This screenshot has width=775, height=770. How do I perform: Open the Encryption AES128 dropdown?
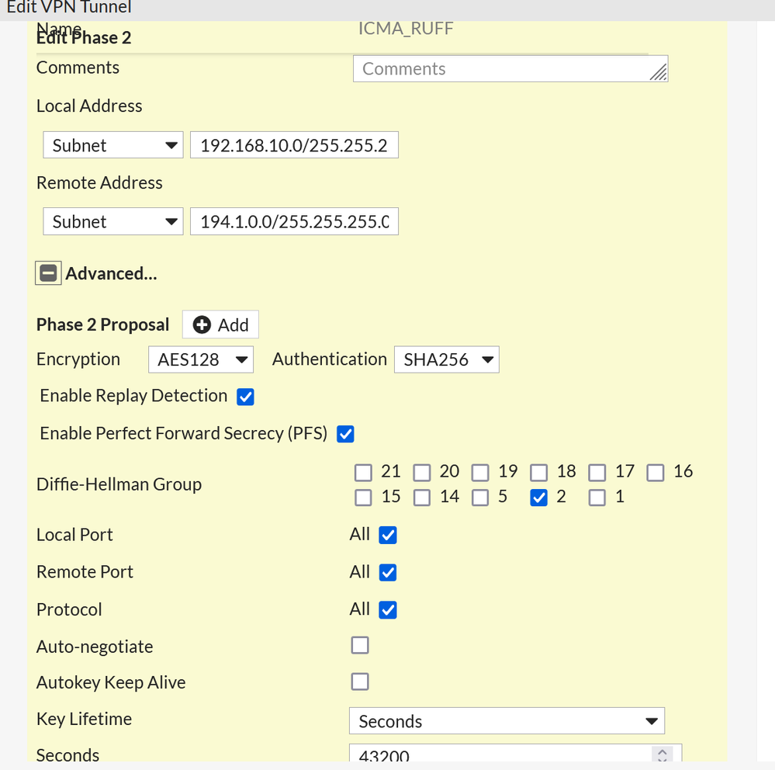click(x=201, y=359)
